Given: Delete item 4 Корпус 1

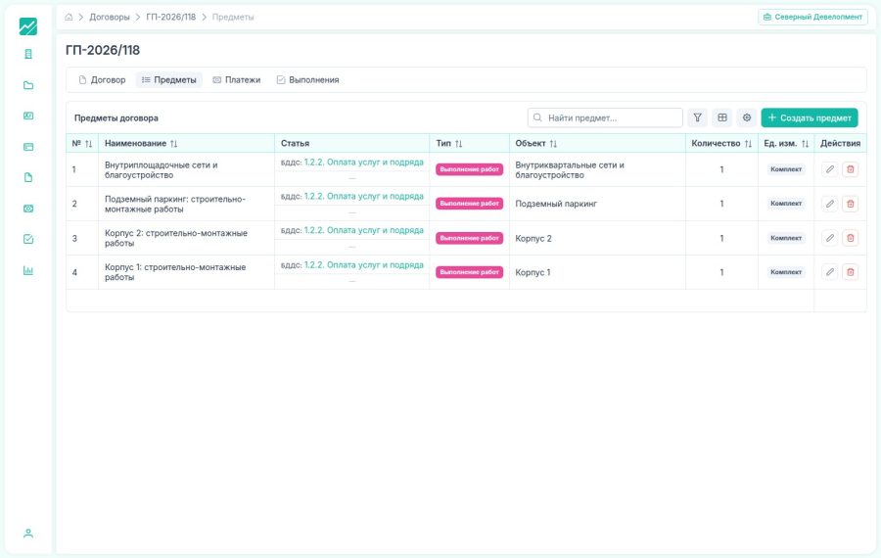Looking at the screenshot, I should (850, 272).
